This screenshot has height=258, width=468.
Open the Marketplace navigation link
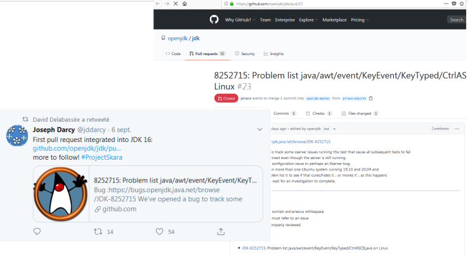(334, 20)
